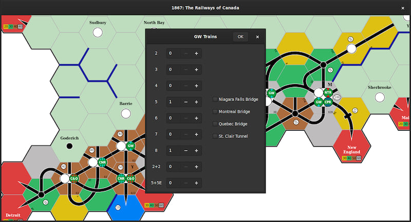Click the NTR token in Montreal
Viewport: 411px width, 222px height.
[x=328, y=93]
